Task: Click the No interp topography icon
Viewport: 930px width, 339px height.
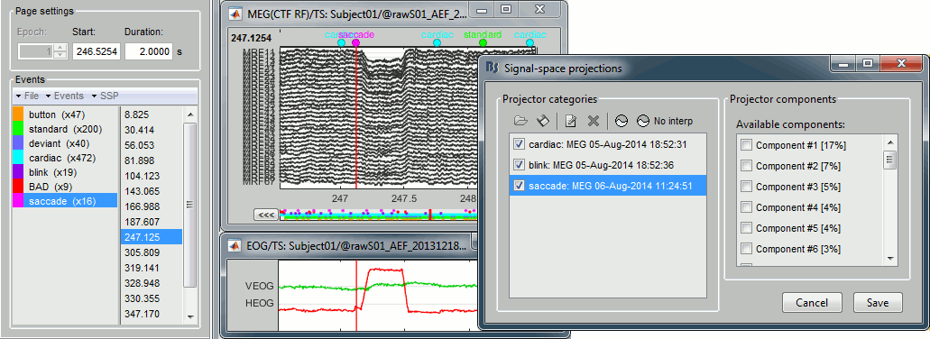Action: [x=643, y=121]
